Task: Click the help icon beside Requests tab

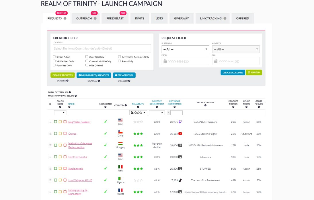Action: click(65, 18)
